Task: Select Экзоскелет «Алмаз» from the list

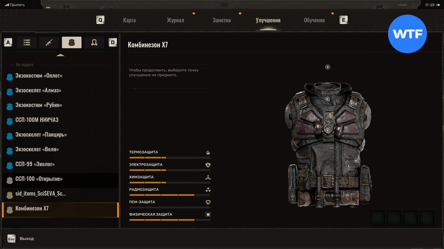Action: tap(38, 90)
